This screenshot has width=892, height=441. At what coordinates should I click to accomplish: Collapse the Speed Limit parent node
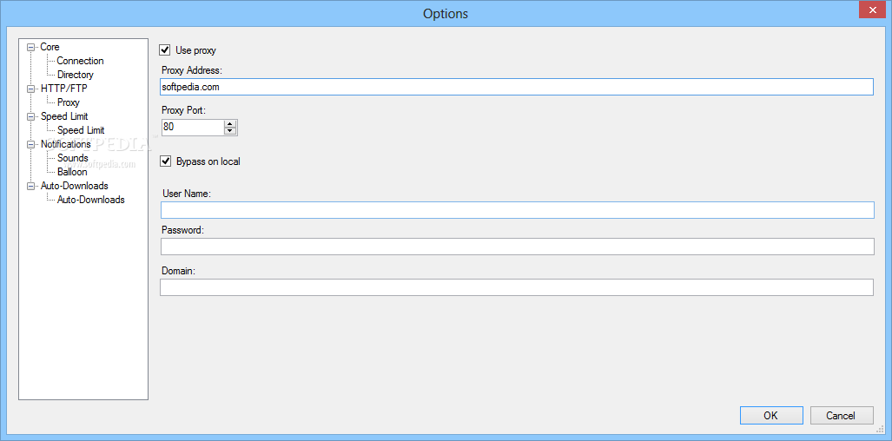tap(31, 117)
